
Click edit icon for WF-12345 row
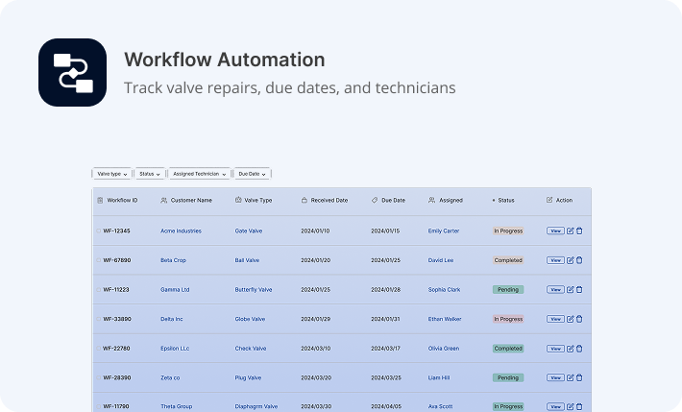570,230
